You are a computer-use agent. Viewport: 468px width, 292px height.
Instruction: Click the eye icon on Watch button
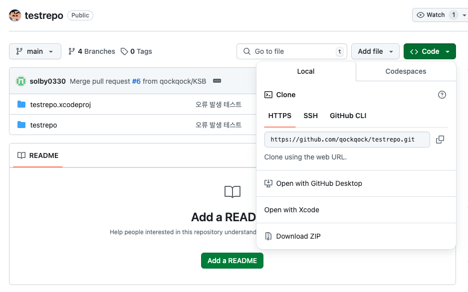[x=420, y=15]
